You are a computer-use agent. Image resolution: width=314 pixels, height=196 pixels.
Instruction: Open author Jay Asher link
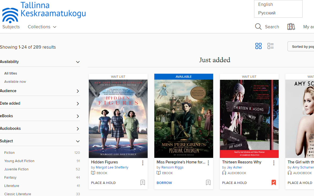coord(234,167)
